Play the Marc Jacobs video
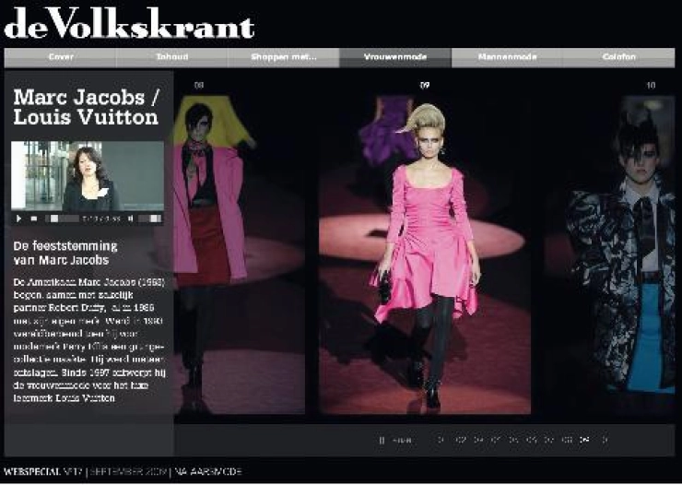Image resolution: width=682 pixels, height=485 pixels. pyautogui.click(x=19, y=219)
